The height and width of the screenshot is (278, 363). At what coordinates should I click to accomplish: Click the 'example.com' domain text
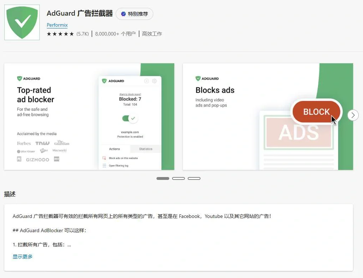click(x=130, y=132)
